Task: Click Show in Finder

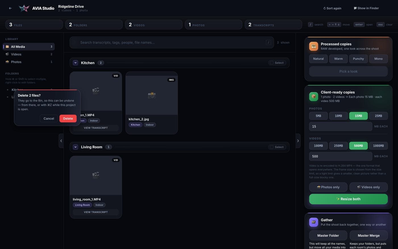Action: click(x=366, y=8)
